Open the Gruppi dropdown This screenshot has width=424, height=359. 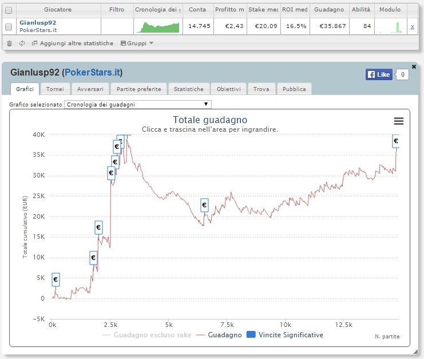click(137, 44)
